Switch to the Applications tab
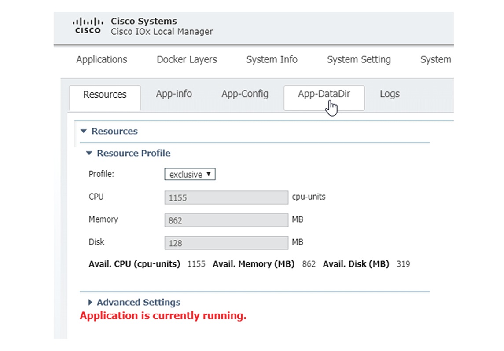Viewport: 504px width, 351px height. (102, 59)
